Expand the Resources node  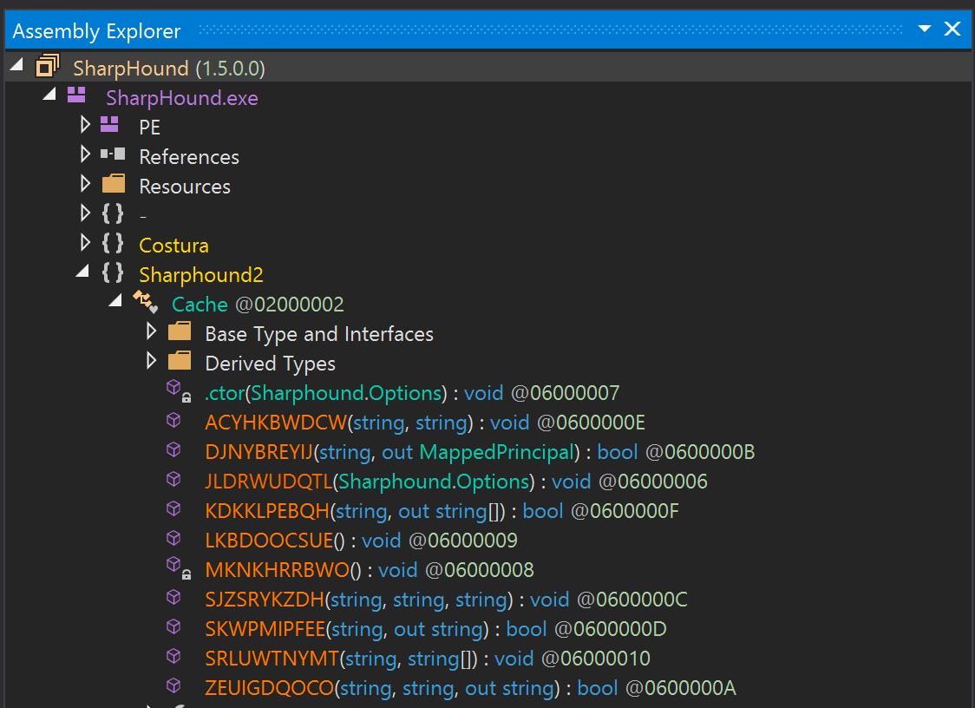(85, 184)
